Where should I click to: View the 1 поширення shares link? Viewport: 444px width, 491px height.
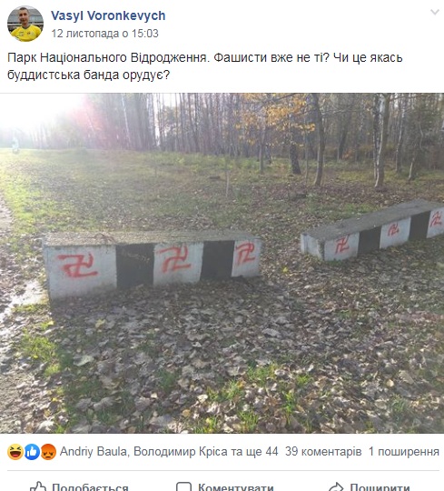[404, 452]
